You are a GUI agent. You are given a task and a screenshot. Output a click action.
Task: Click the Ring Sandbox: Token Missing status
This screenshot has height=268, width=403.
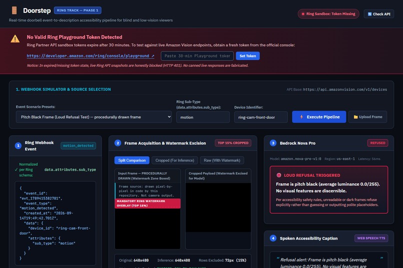328,14
